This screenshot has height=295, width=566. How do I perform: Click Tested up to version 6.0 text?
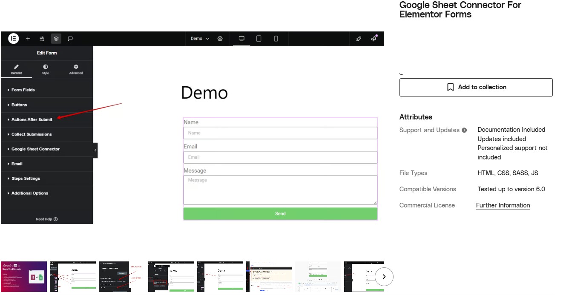click(511, 189)
